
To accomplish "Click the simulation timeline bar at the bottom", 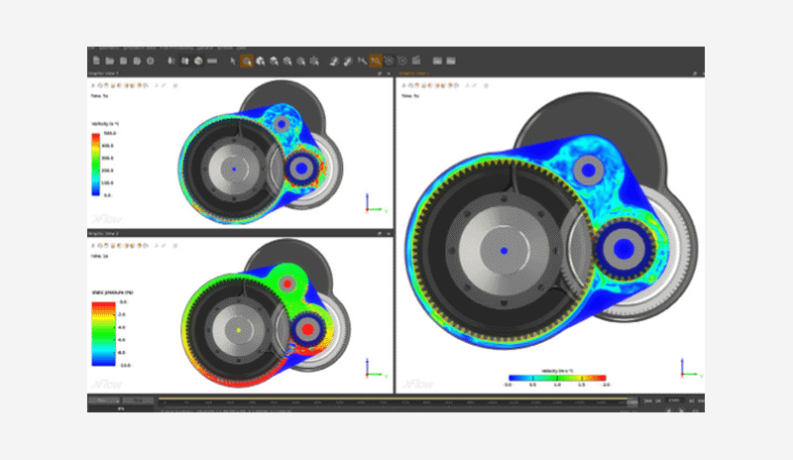I will tap(396, 401).
